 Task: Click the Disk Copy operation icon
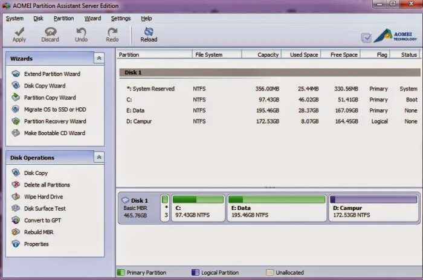click(16, 173)
